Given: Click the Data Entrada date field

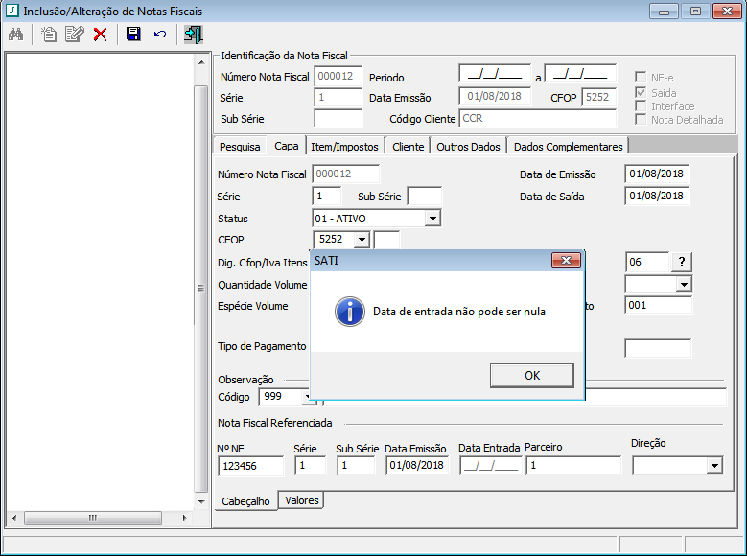Looking at the screenshot, I should [490, 466].
